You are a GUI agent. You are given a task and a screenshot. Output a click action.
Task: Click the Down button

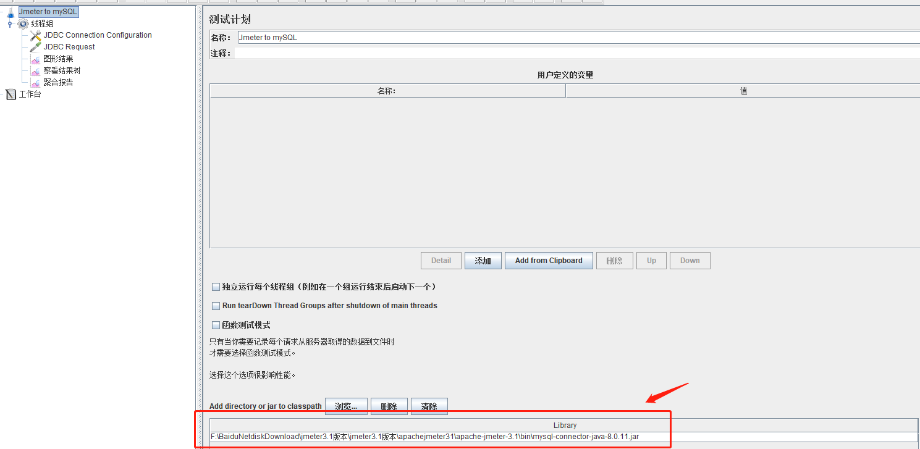click(x=690, y=261)
